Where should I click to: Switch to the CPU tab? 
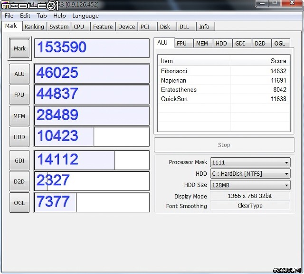79,27
